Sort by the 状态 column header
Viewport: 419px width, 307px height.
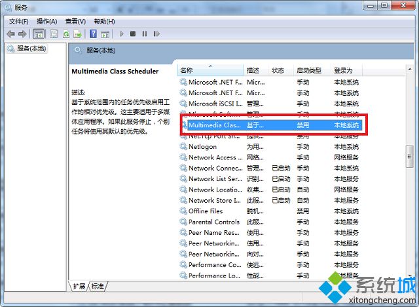click(x=281, y=70)
